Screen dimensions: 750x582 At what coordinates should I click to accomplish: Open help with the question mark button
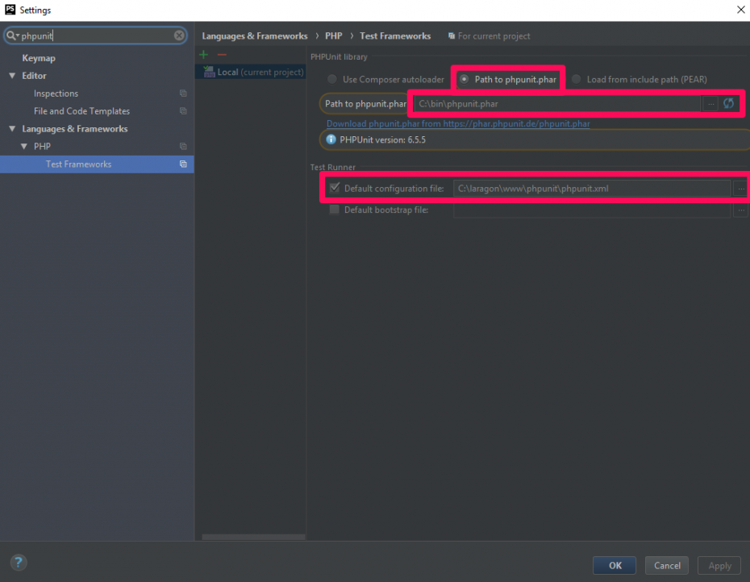(19, 563)
